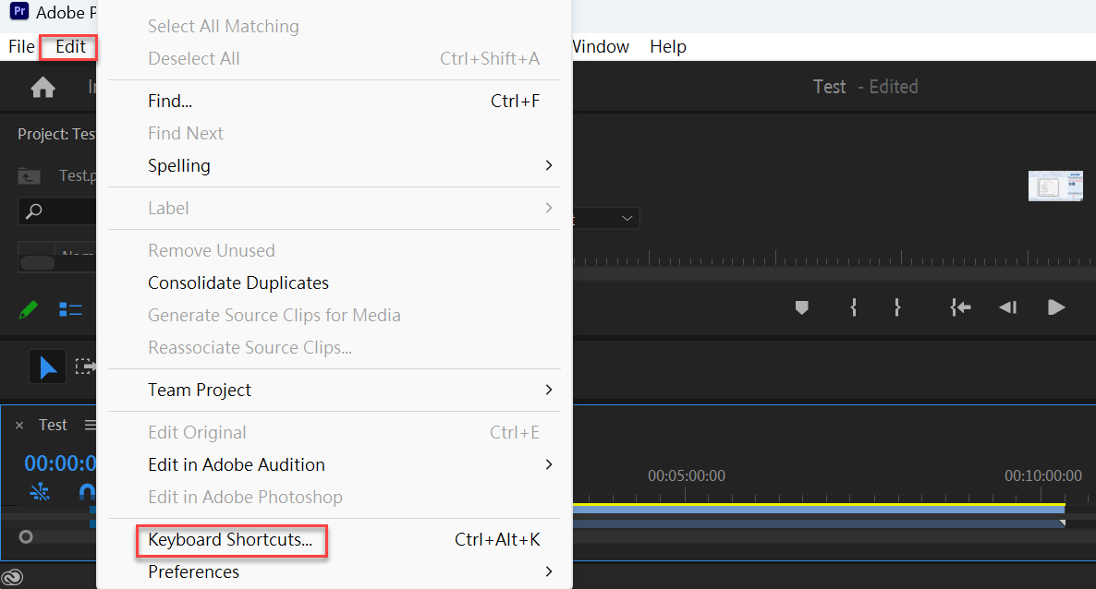This screenshot has width=1096, height=589.
Task: Click the project search field
Action: tap(57, 211)
